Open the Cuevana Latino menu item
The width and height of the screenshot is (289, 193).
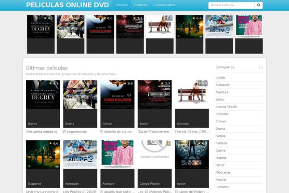click(164, 5)
